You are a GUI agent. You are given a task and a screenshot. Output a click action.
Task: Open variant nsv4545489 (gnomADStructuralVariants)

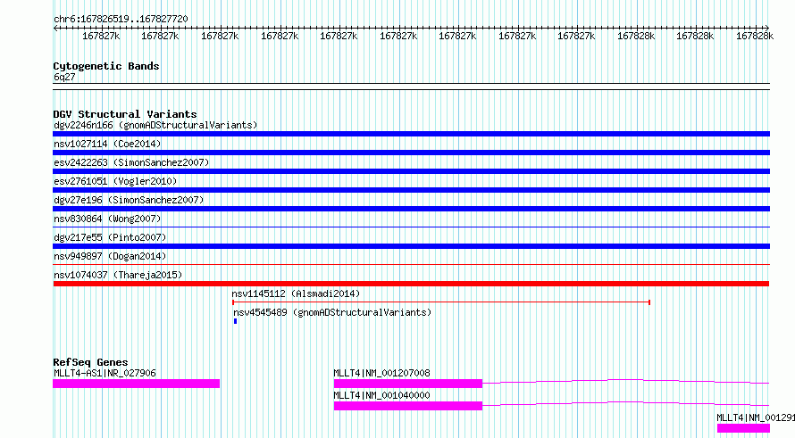(332, 312)
